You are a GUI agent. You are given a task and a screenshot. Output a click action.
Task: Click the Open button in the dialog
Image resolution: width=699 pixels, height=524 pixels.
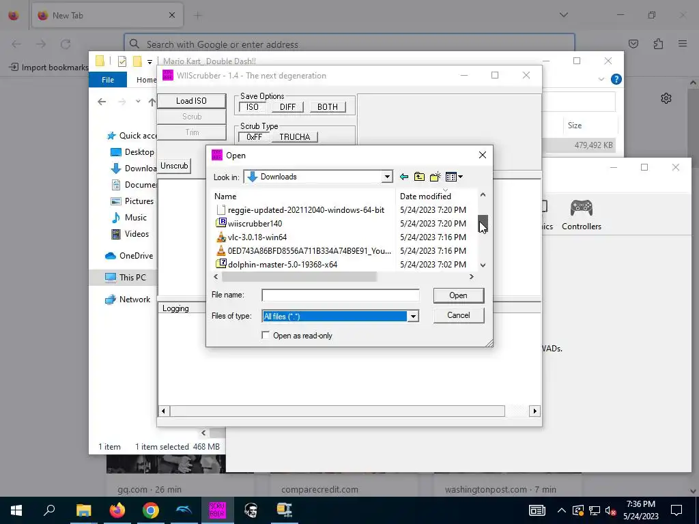click(x=458, y=295)
